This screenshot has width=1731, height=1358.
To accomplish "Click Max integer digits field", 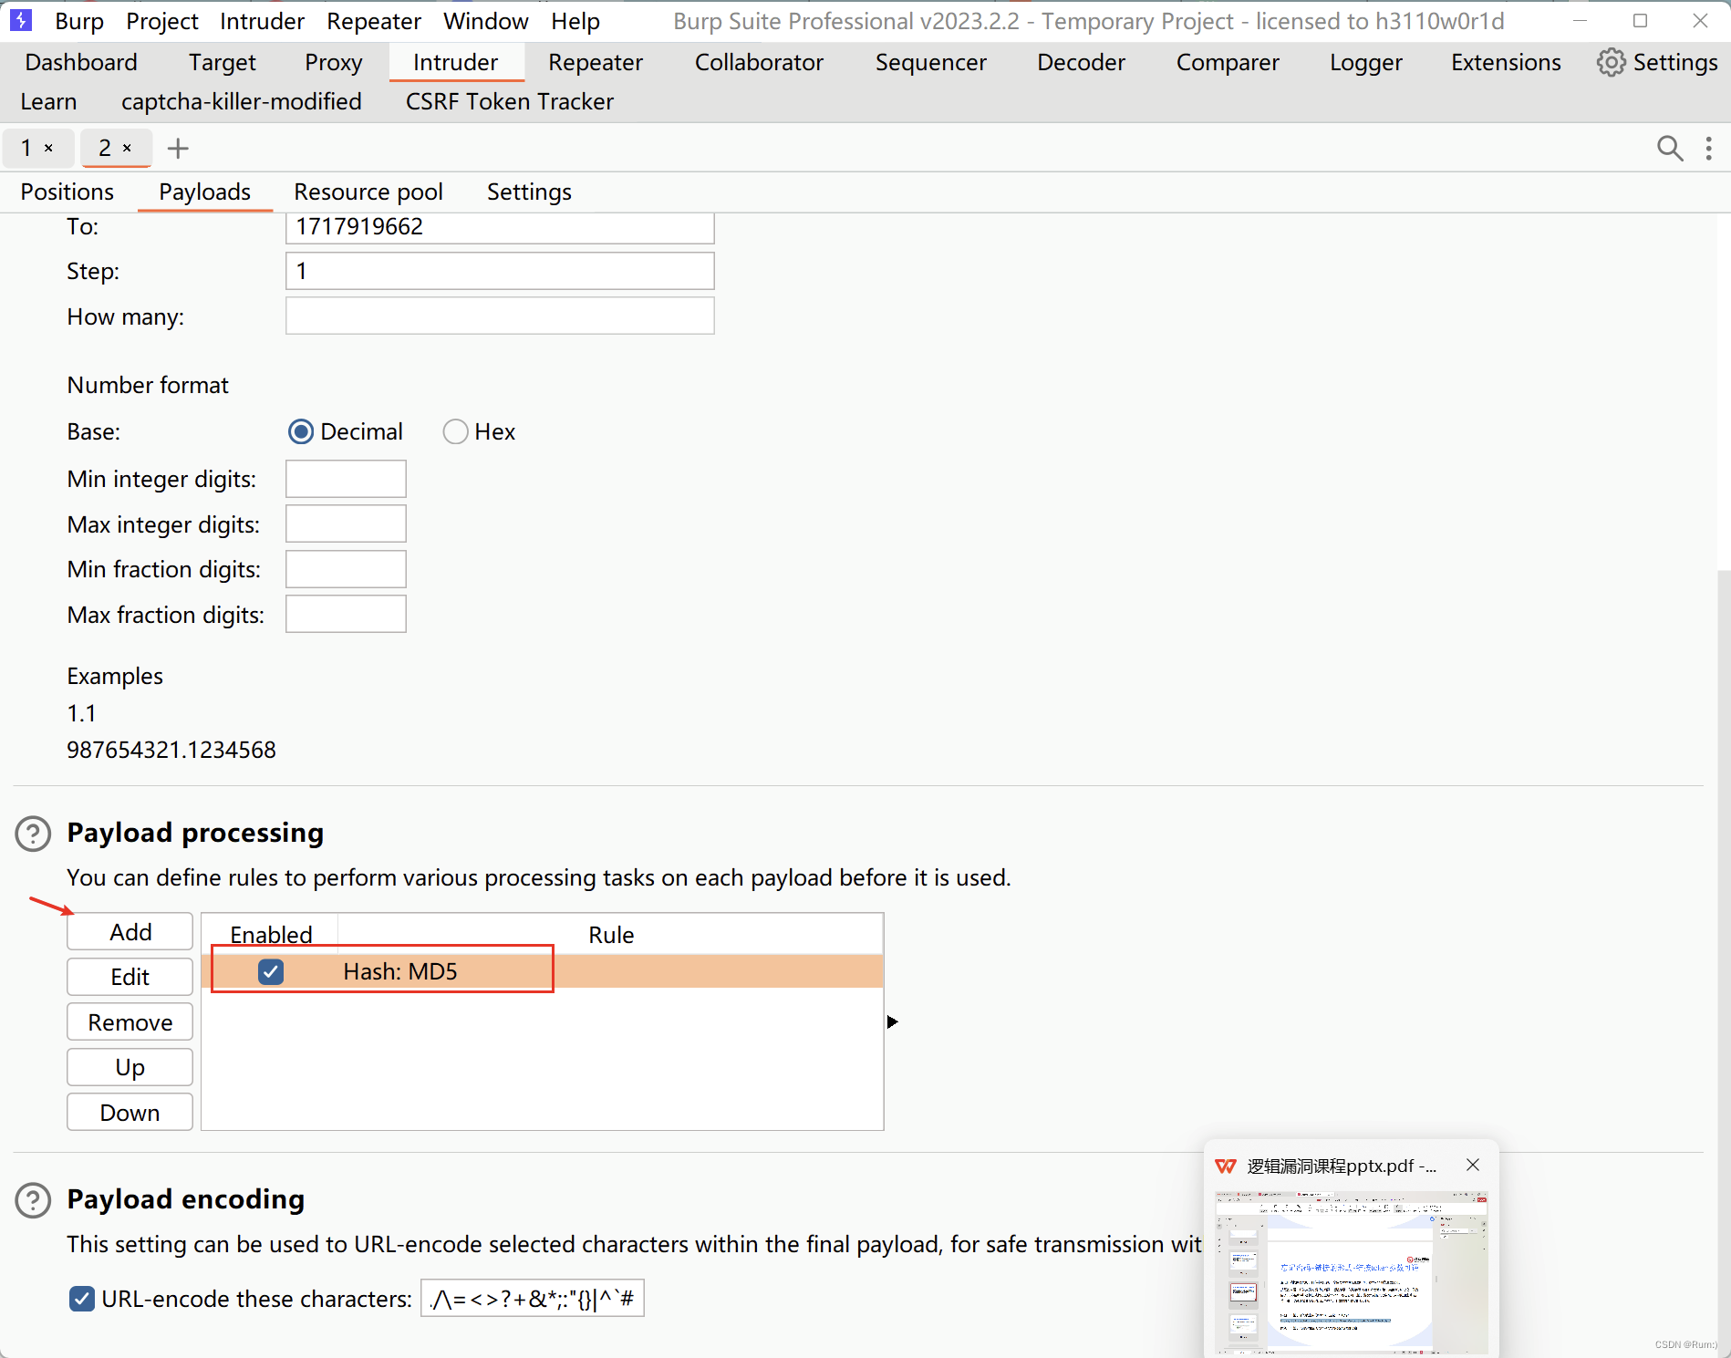I will [x=346, y=524].
